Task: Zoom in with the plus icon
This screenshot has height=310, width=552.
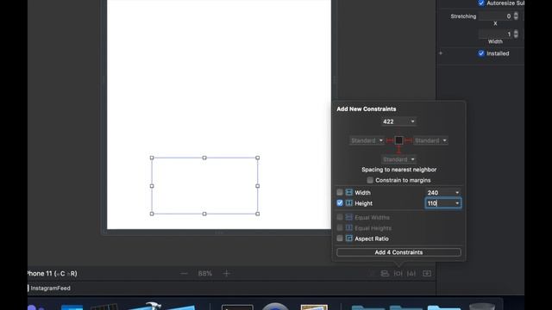Action: point(226,274)
